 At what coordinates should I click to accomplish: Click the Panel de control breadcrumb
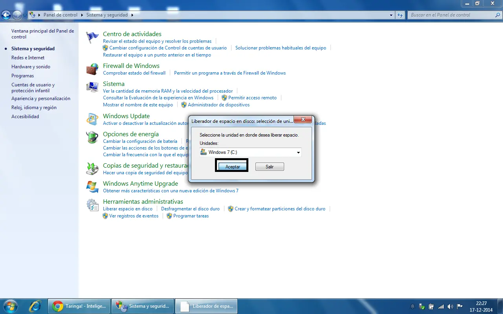point(60,15)
